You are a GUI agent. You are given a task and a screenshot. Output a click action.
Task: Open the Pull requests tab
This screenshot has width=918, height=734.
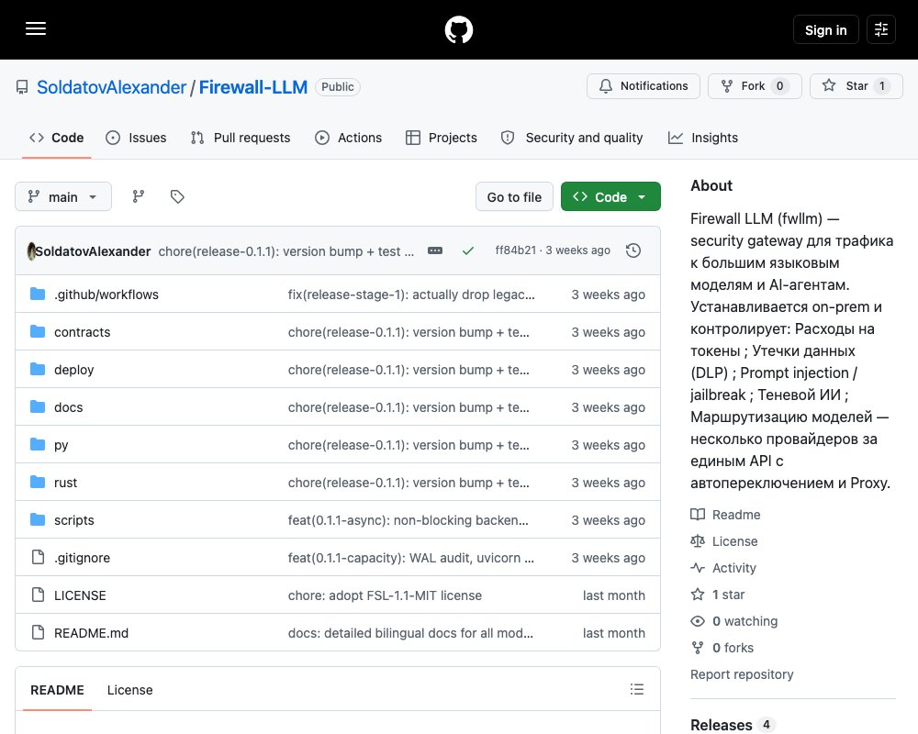[241, 138]
